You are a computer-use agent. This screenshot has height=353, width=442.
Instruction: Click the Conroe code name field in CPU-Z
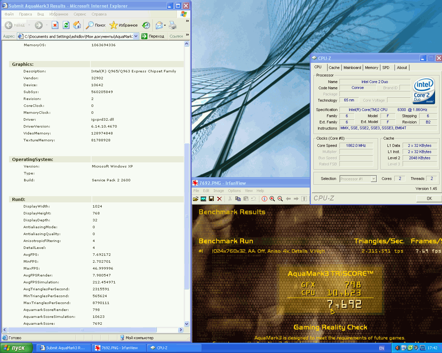pos(358,88)
